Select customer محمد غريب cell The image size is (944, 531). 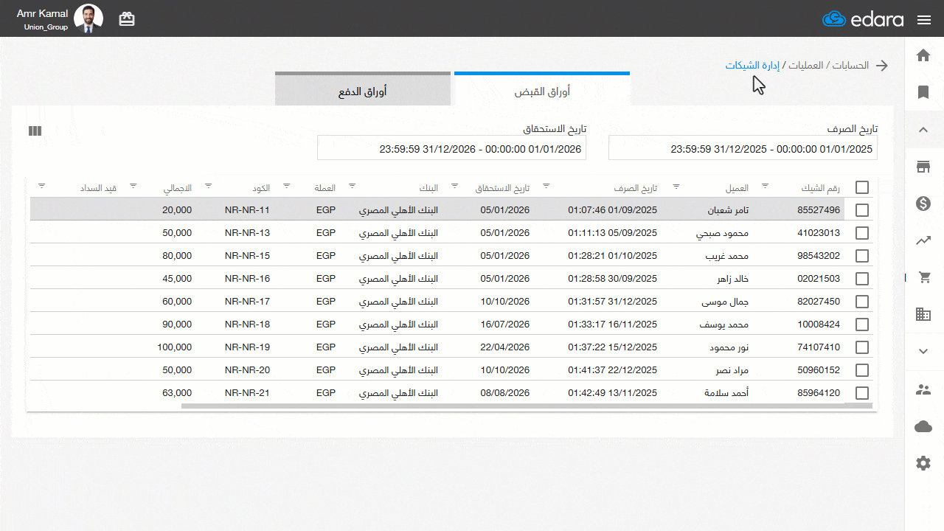[726, 256]
